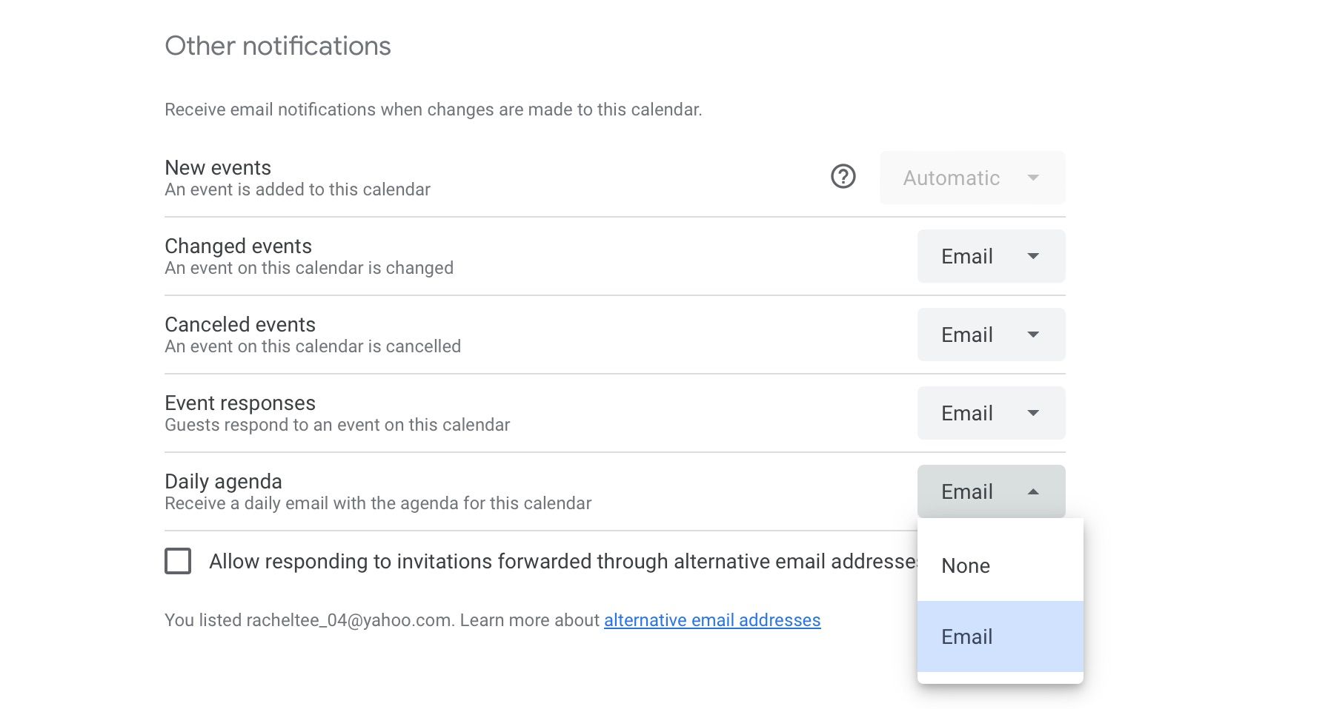This screenshot has height=709, width=1334.
Task: Open the Event responses notification dropdown
Action: (x=991, y=413)
